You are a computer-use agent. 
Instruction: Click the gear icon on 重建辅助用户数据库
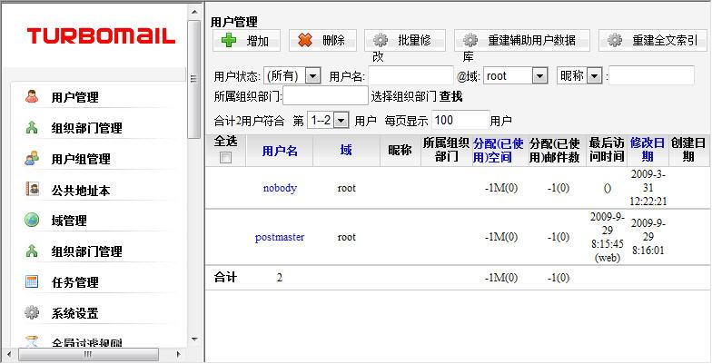tap(470, 40)
